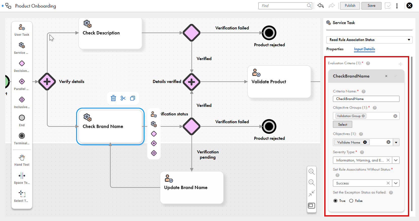Image resolution: width=419 pixels, height=221 pixels.
Task: Open the more options kebab menu
Action: 397,6
